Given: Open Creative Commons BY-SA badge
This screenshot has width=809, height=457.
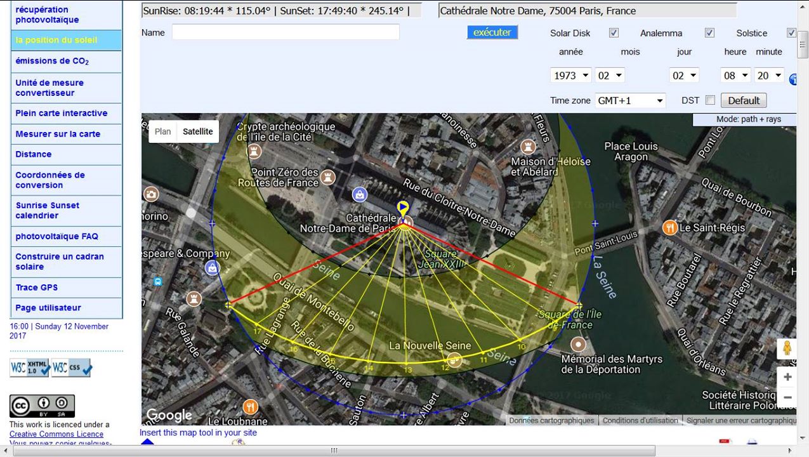Looking at the screenshot, I should (42, 406).
